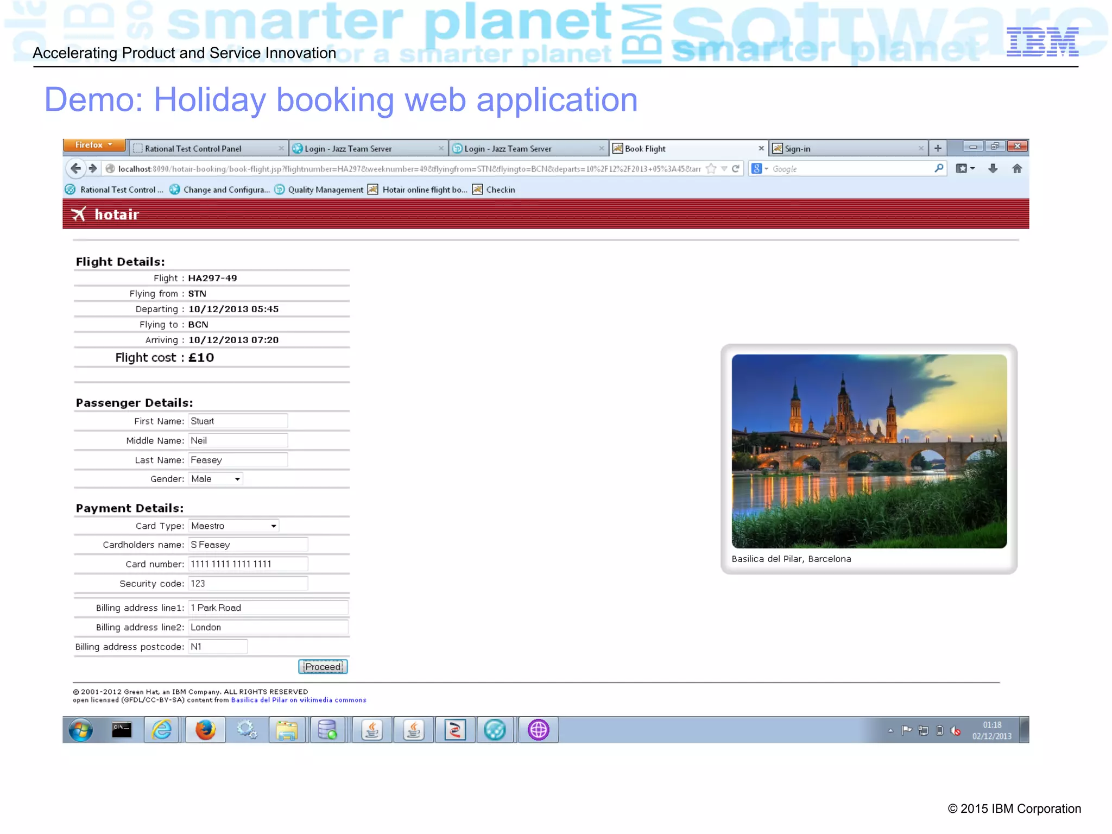This screenshot has height=834, width=1112.
Task: Go to the Firefox Home icon
Action: (1017, 169)
